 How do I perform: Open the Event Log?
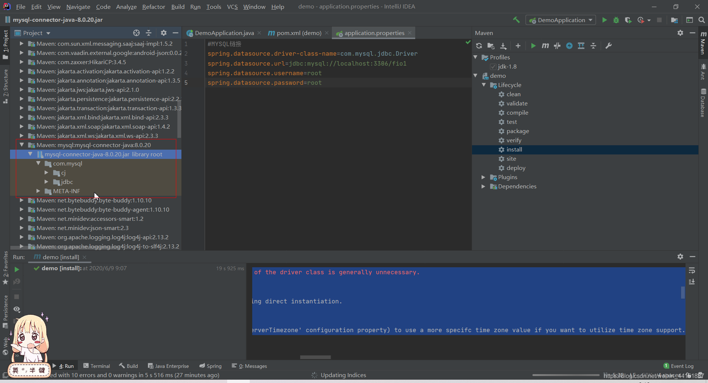point(678,366)
